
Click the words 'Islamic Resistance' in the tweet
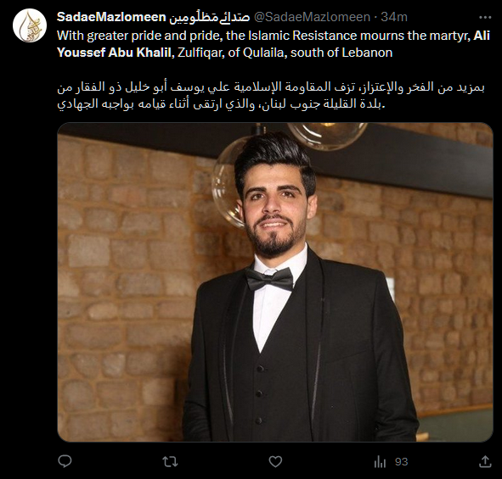pyautogui.click(x=303, y=36)
